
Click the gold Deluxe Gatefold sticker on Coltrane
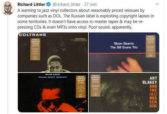35,49
